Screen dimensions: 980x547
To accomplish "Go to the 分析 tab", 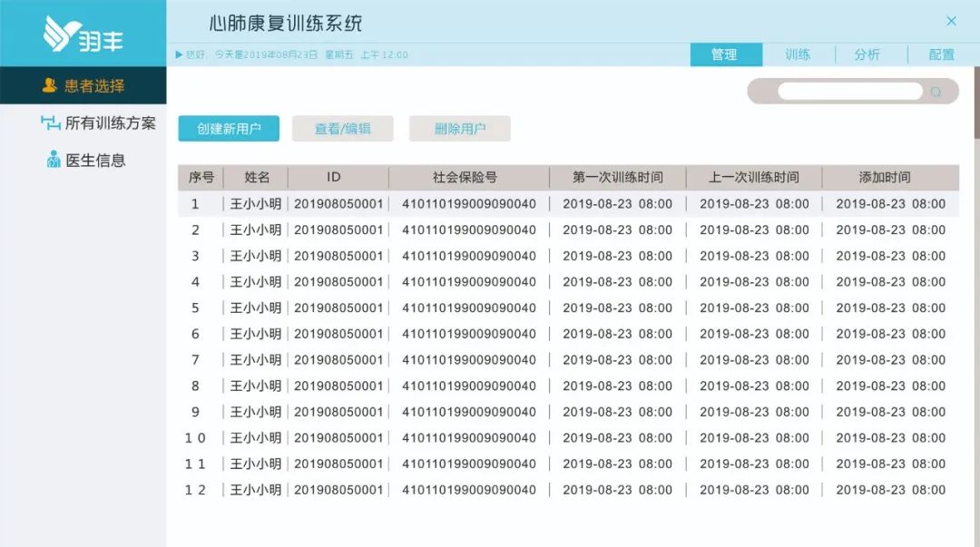I will pos(867,54).
